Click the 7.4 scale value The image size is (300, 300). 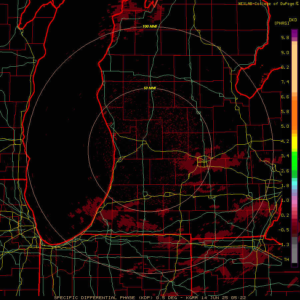(x=285, y=82)
